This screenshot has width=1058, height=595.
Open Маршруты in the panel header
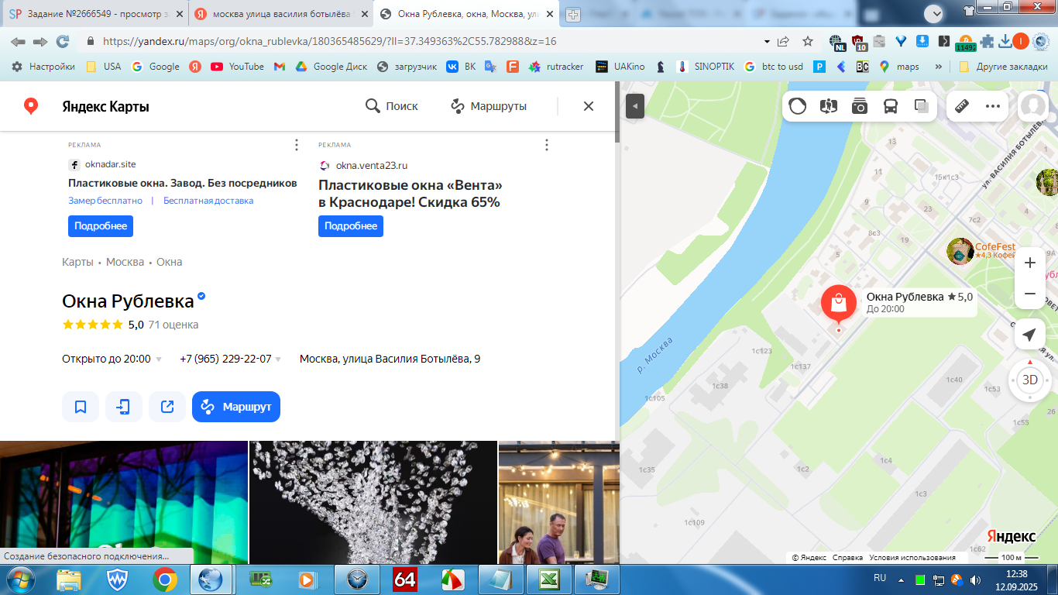(489, 106)
